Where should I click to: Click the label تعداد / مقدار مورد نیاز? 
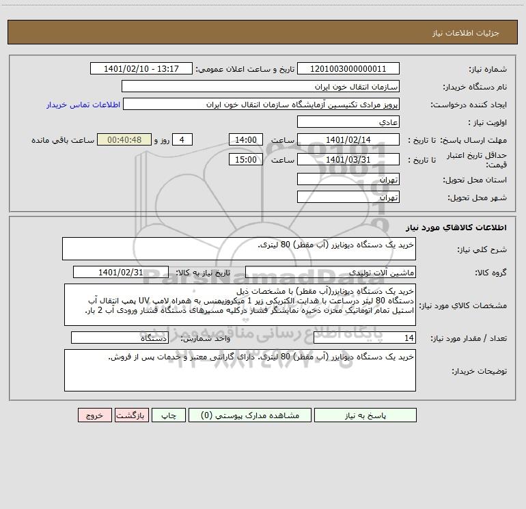point(469,338)
